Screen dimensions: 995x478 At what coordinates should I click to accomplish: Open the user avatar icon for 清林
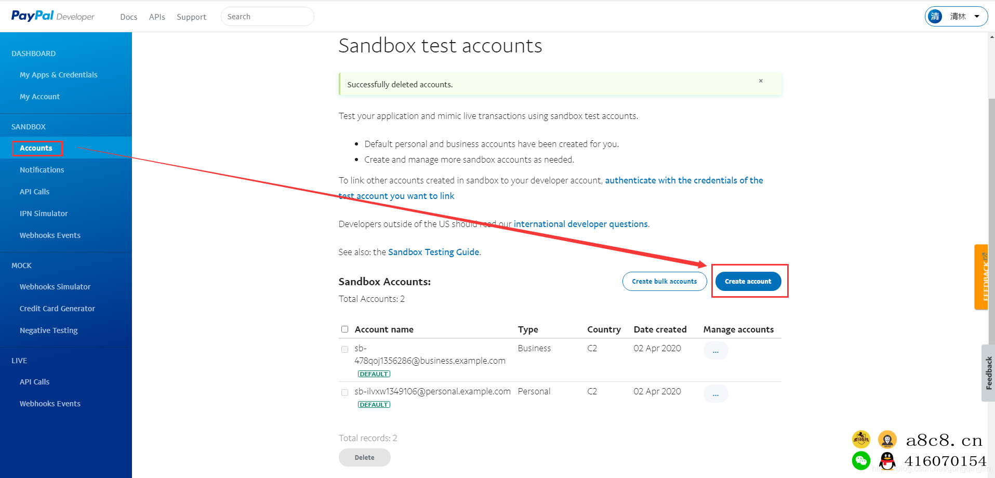pos(935,16)
